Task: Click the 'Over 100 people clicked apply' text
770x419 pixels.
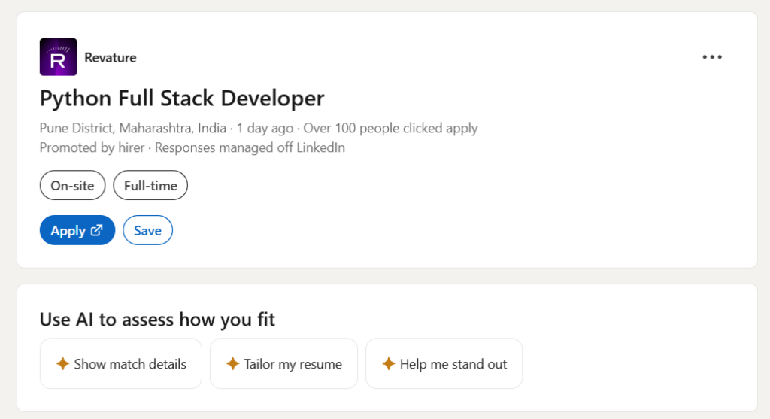Action: click(x=390, y=128)
